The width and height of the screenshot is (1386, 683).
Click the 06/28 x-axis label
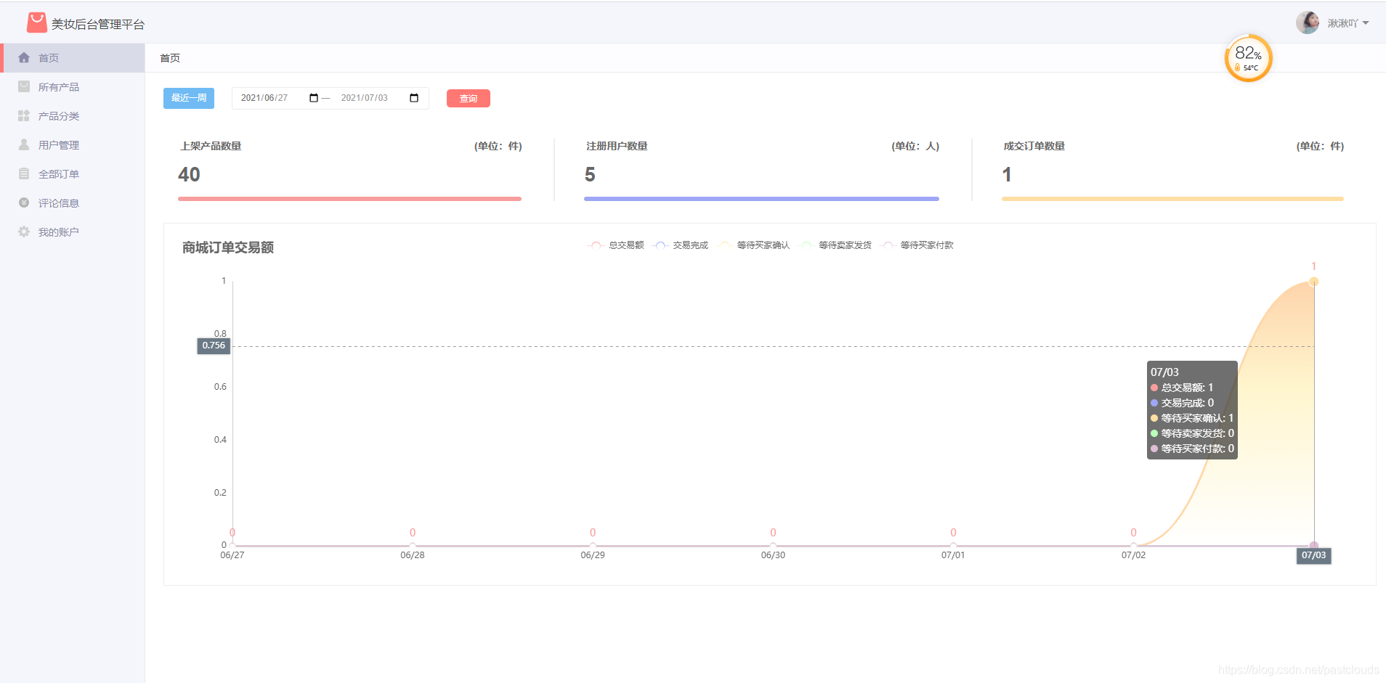pos(413,555)
